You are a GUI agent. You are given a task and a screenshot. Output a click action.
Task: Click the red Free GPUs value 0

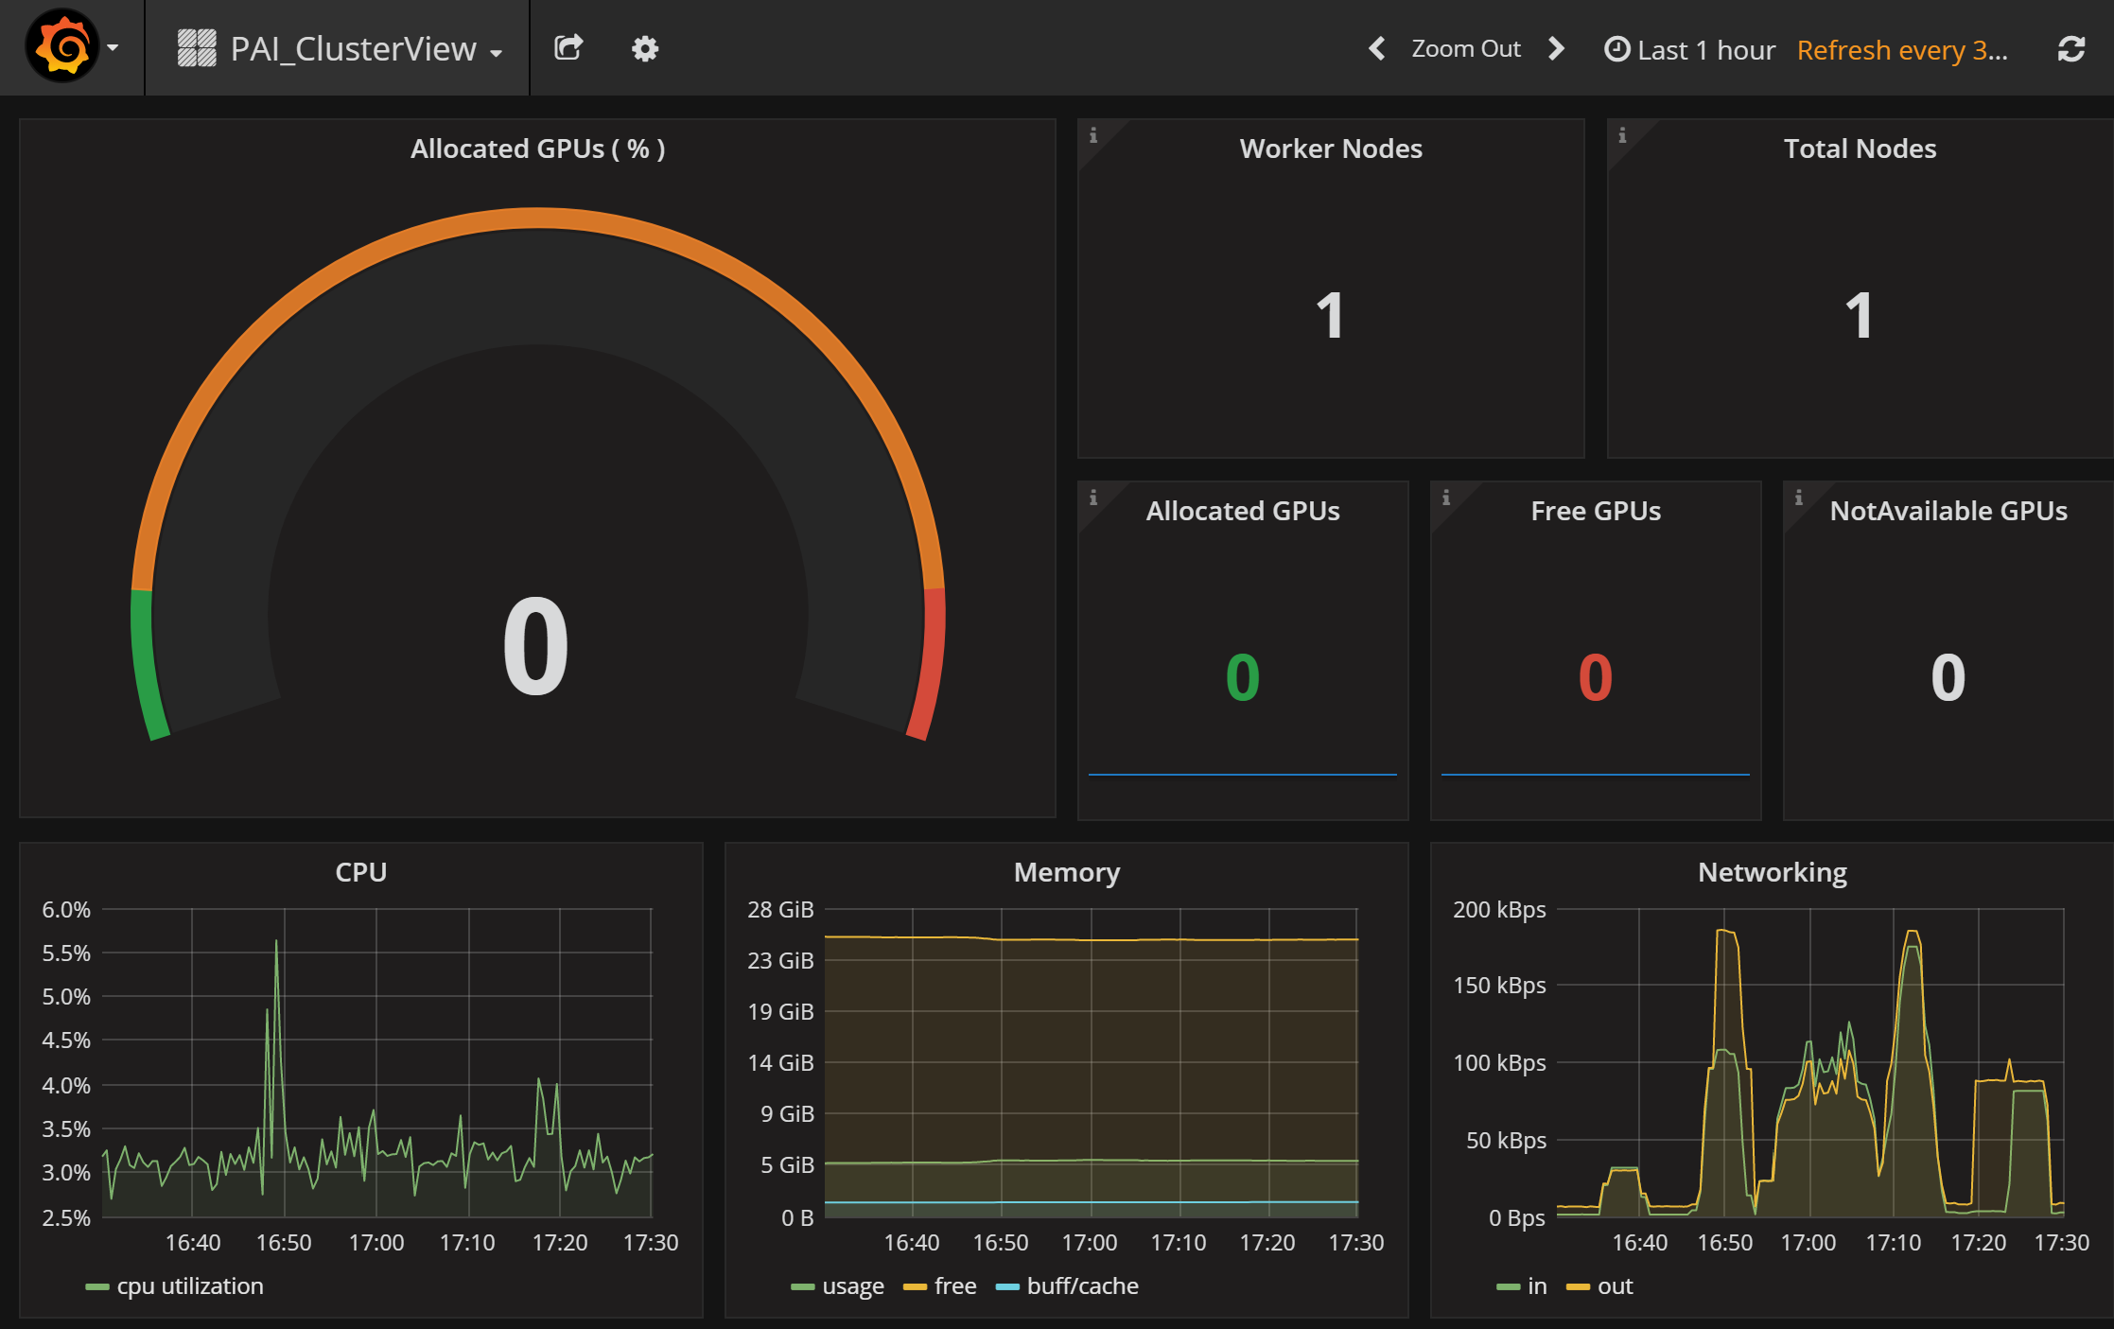1596,677
